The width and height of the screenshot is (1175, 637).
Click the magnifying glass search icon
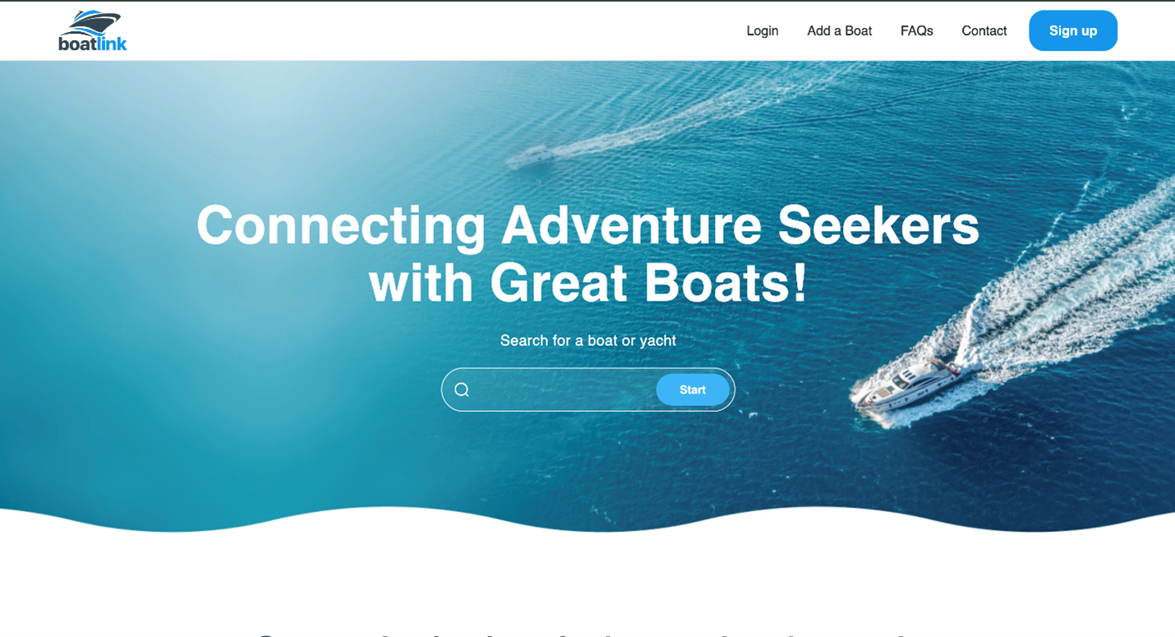tap(462, 390)
